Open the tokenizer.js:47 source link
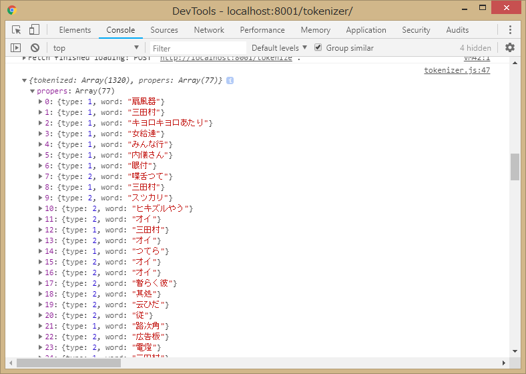 pos(457,70)
